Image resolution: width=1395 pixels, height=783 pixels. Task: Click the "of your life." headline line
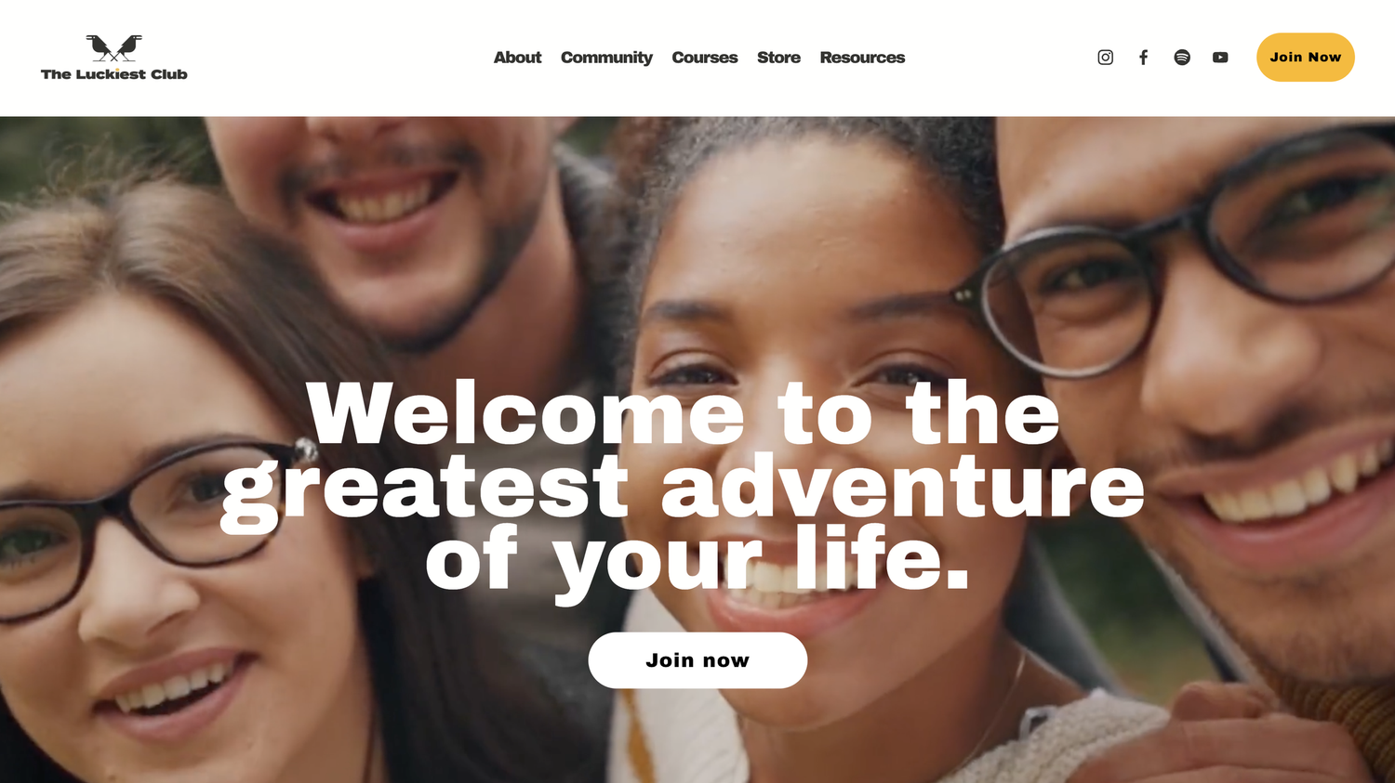pos(697,559)
